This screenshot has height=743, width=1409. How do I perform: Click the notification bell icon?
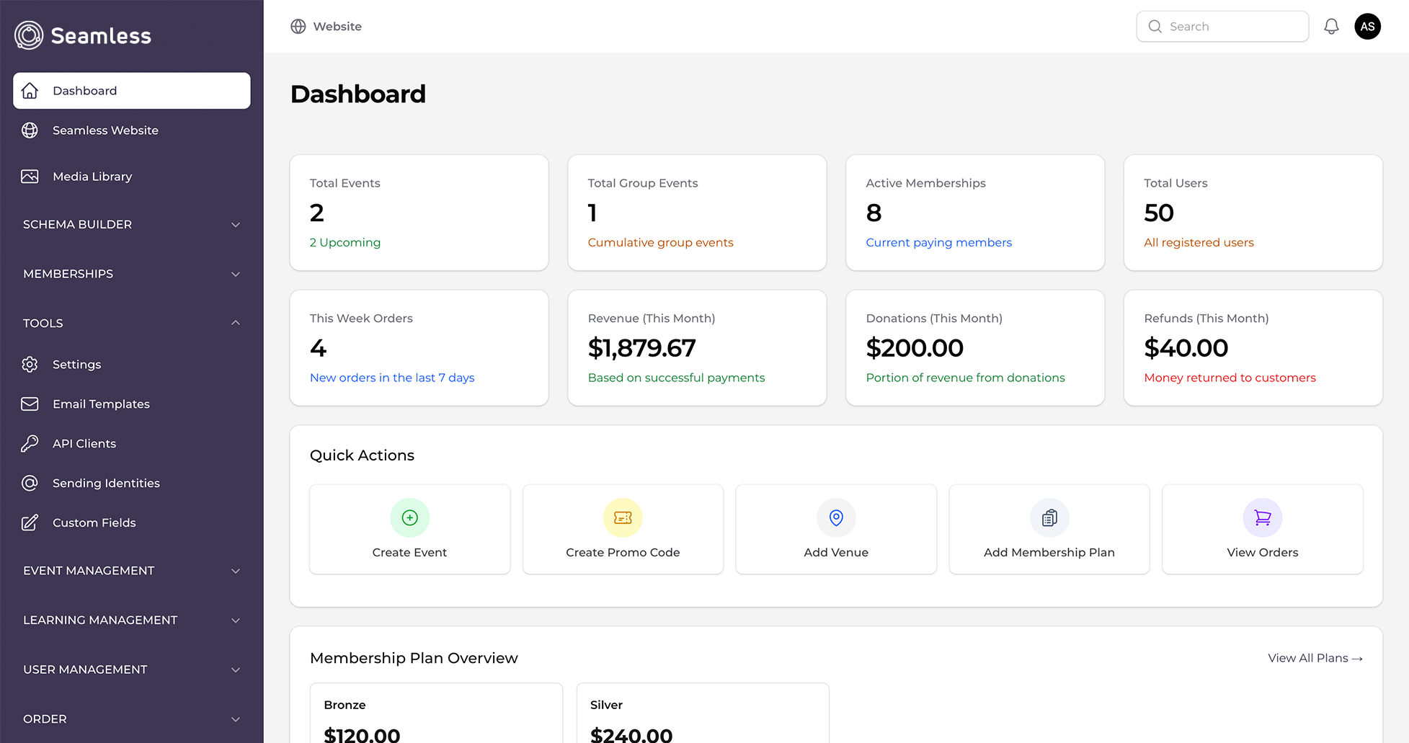pyautogui.click(x=1331, y=26)
